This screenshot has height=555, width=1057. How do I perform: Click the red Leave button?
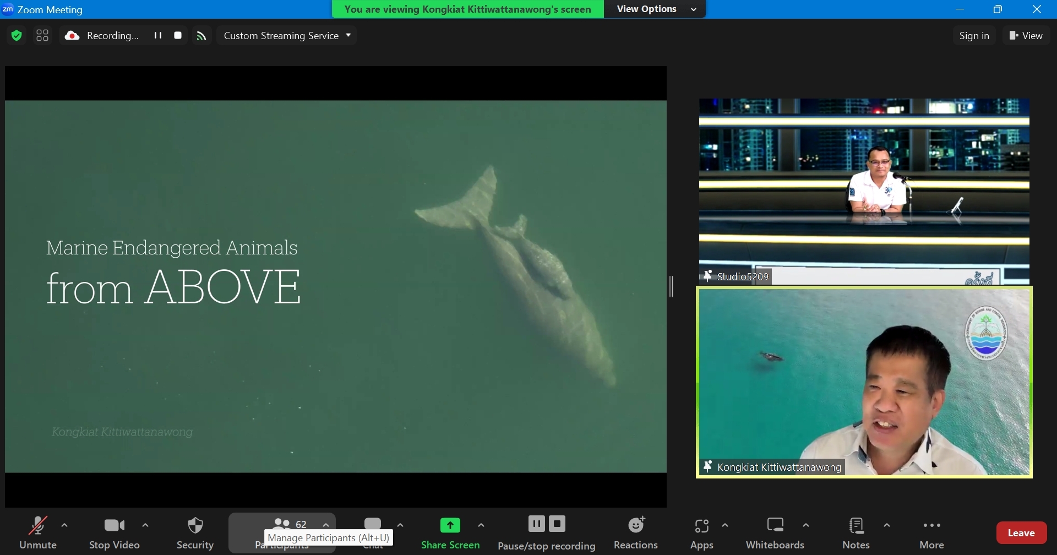pos(1022,532)
